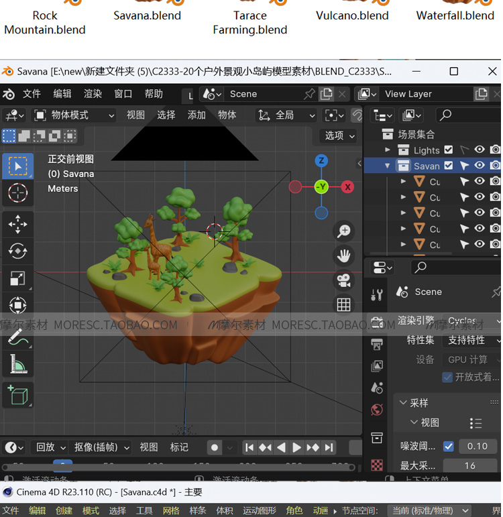Open the keying dropdown in timeline

coord(101,447)
